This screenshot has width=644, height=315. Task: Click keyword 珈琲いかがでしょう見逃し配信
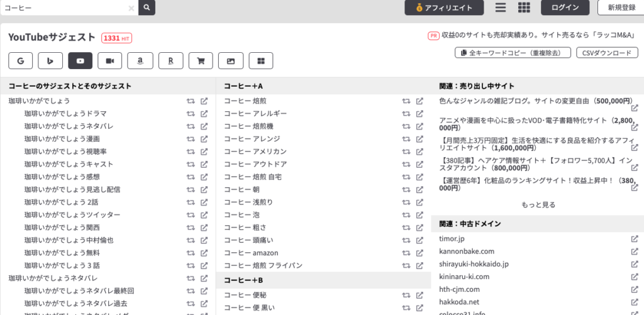pos(72,190)
